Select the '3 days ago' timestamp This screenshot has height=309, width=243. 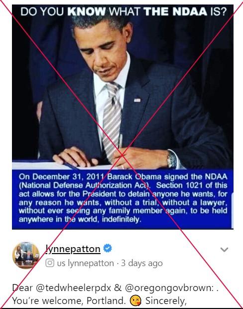[x=142, y=263]
